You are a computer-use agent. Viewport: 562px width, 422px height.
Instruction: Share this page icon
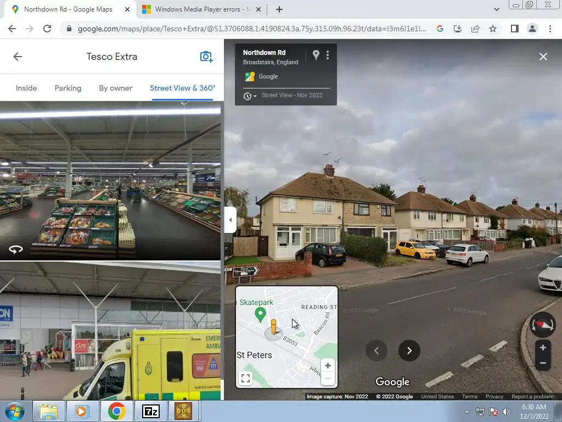475,29
